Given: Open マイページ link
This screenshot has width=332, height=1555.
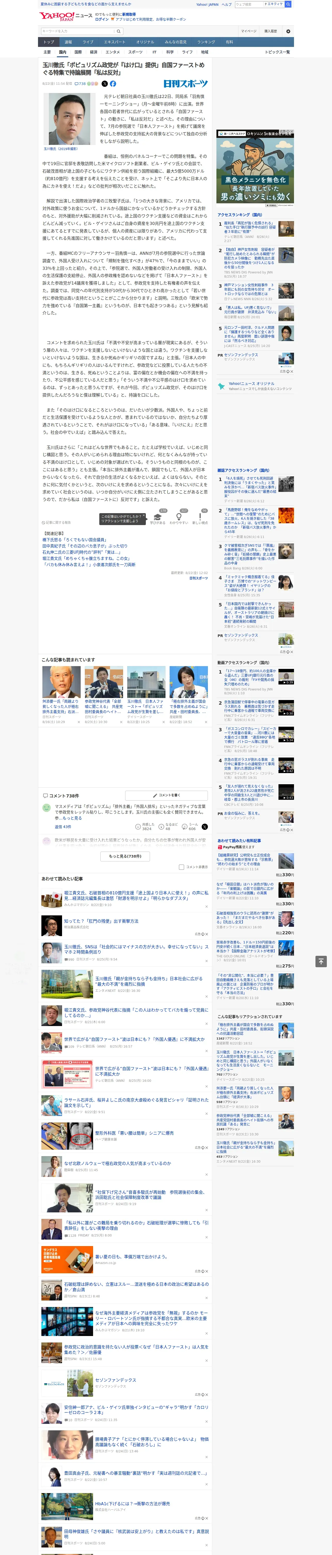Looking at the screenshot, I should [248, 31].
